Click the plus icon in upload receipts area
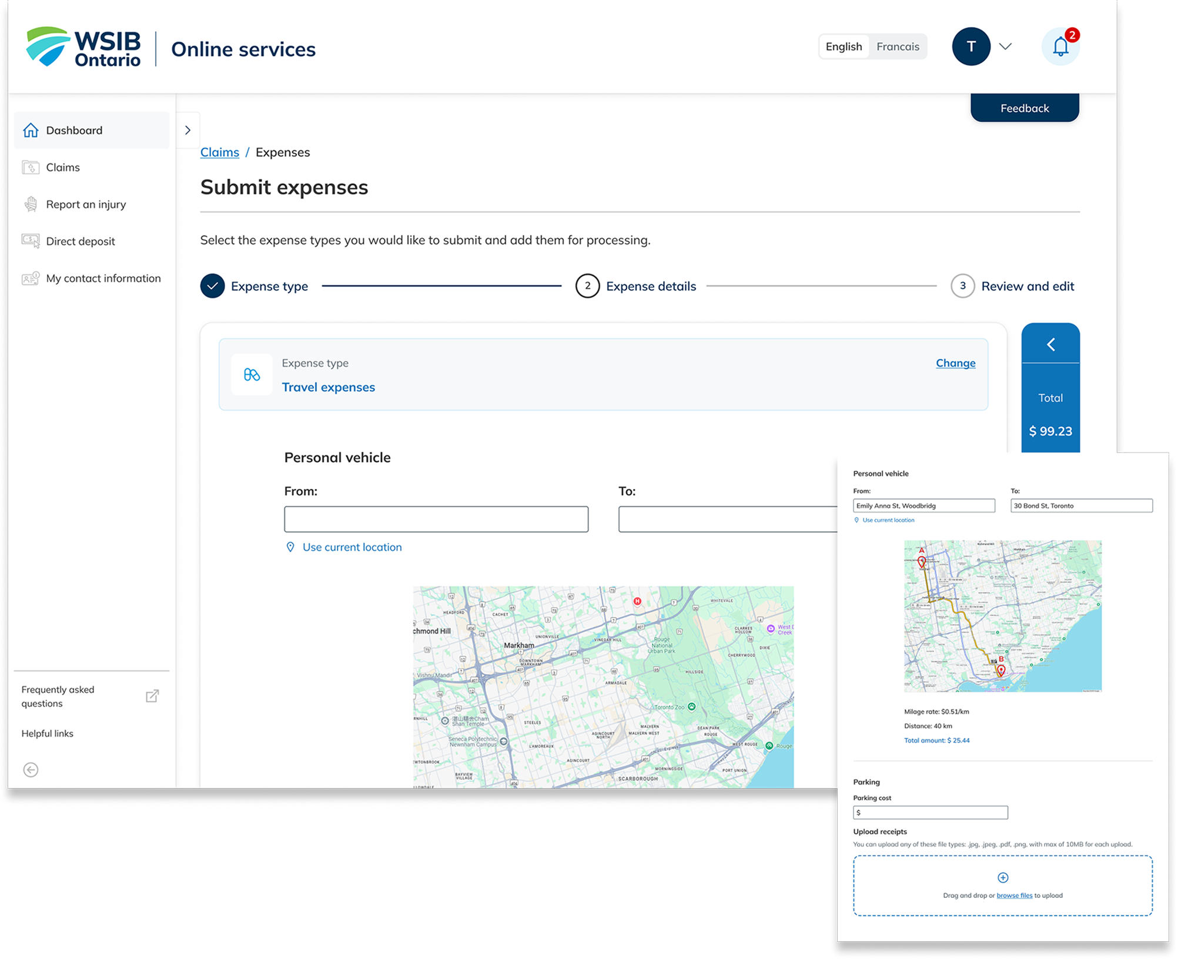 (1003, 877)
